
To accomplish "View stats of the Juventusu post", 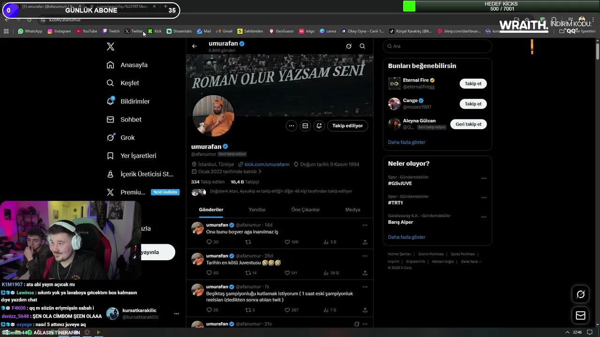I will click(331, 273).
